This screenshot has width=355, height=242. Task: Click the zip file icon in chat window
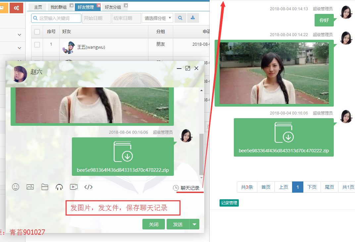(123, 152)
